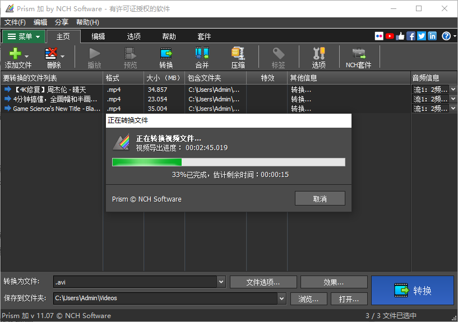Click the LinkedIn share icon
The image size is (458, 322).
pyautogui.click(x=432, y=36)
